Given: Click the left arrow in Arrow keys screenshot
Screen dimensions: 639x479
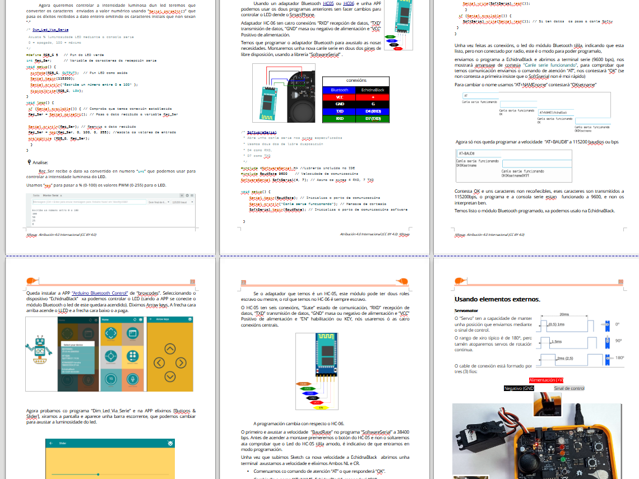Looking at the screenshot, I should coord(158,363).
